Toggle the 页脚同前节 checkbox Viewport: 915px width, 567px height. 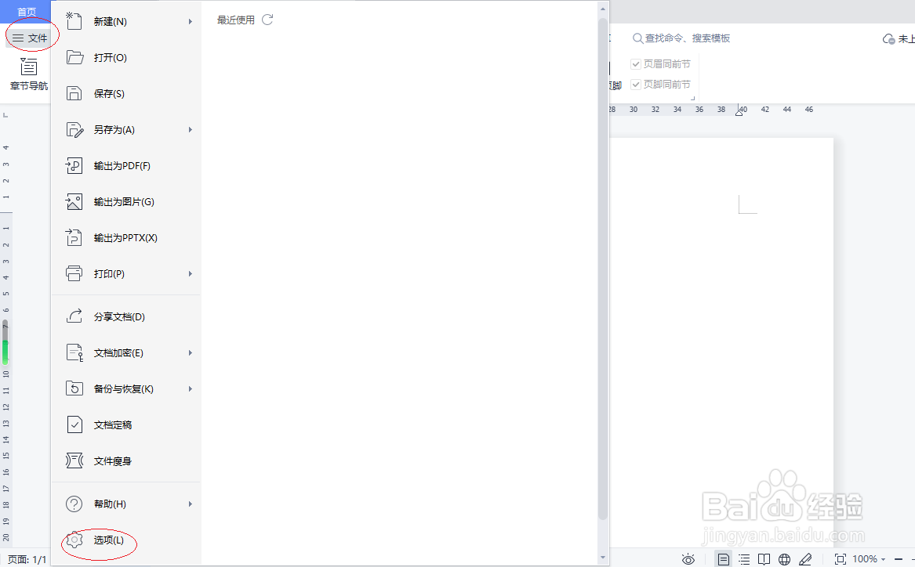click(x=636, y=84)
